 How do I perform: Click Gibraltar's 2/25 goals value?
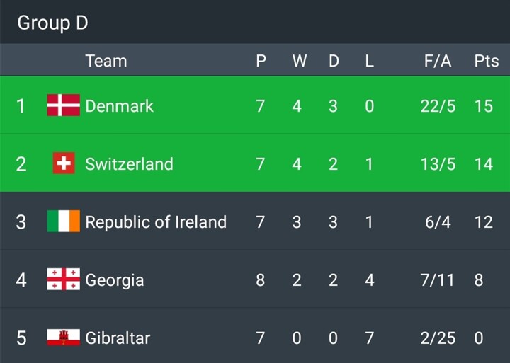tap(437, 338)
